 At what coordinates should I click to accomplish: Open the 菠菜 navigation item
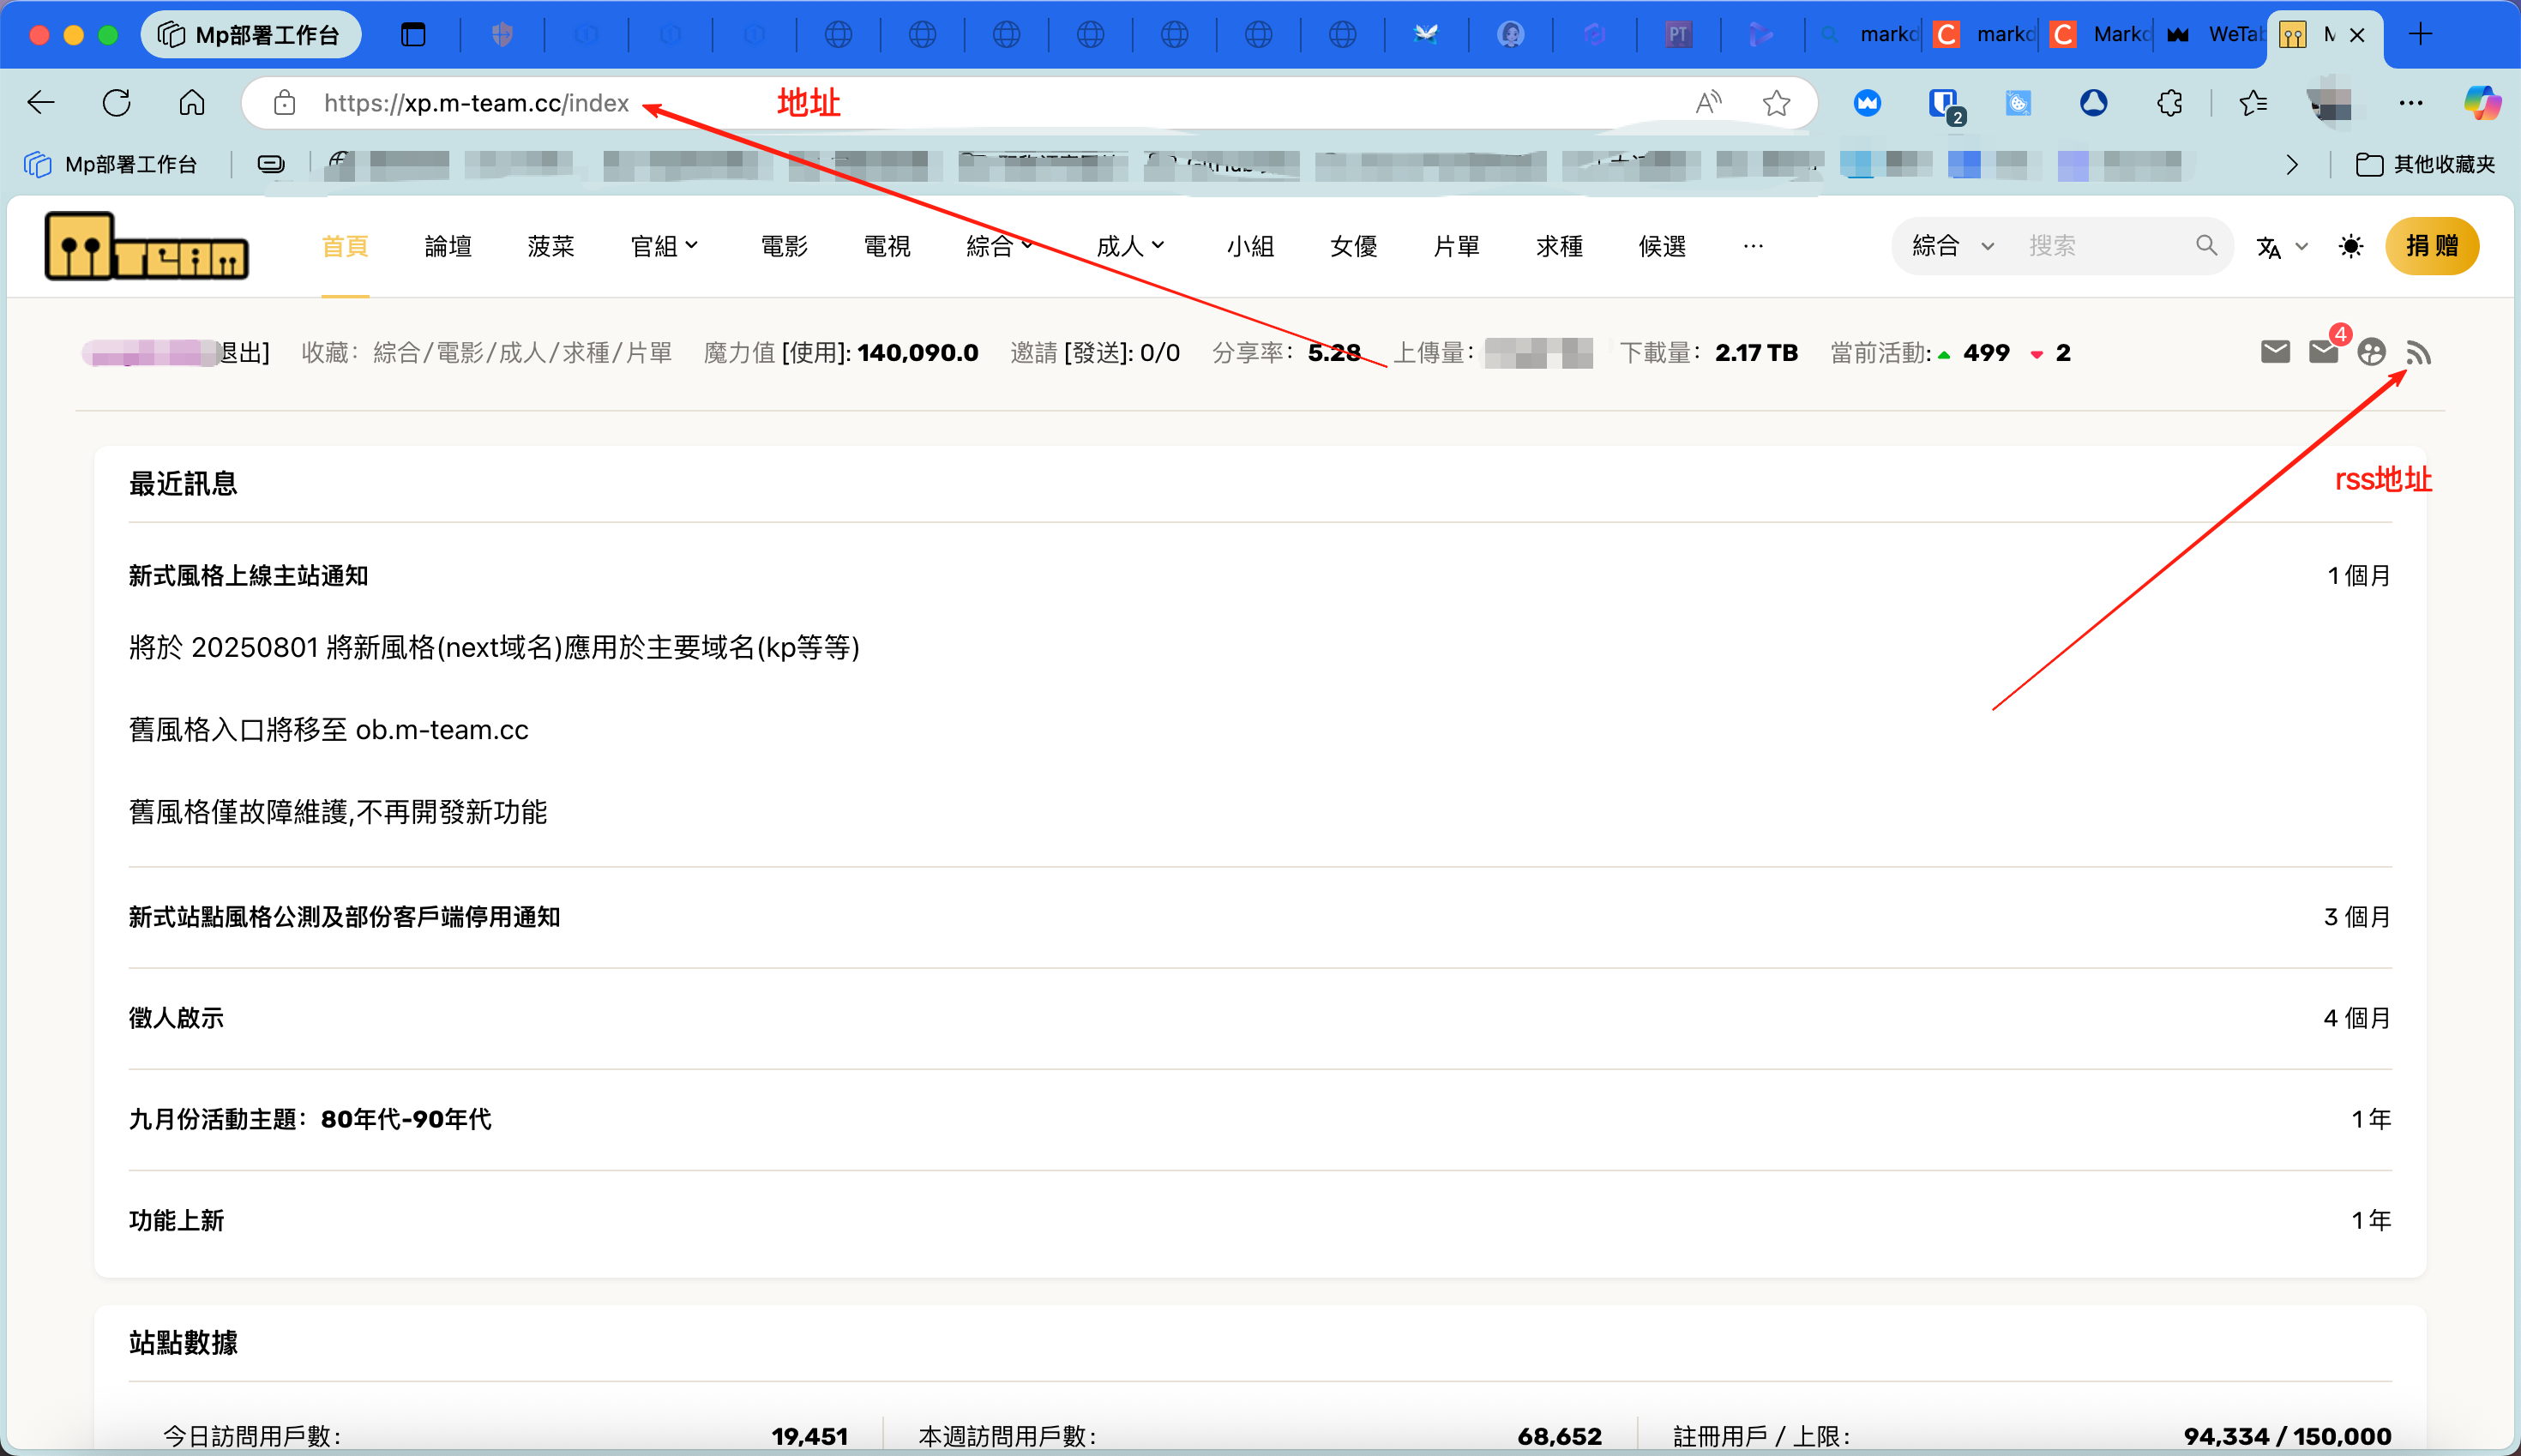pyautogui.click(x=551, y=246)
